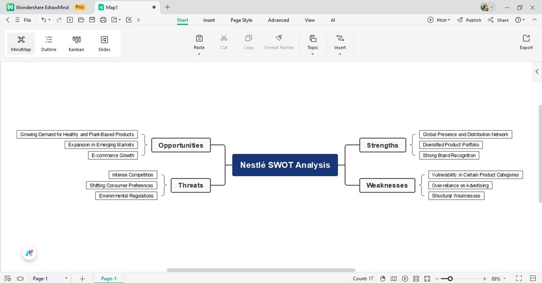Print the map with the printer icon

tap(103, 20)
